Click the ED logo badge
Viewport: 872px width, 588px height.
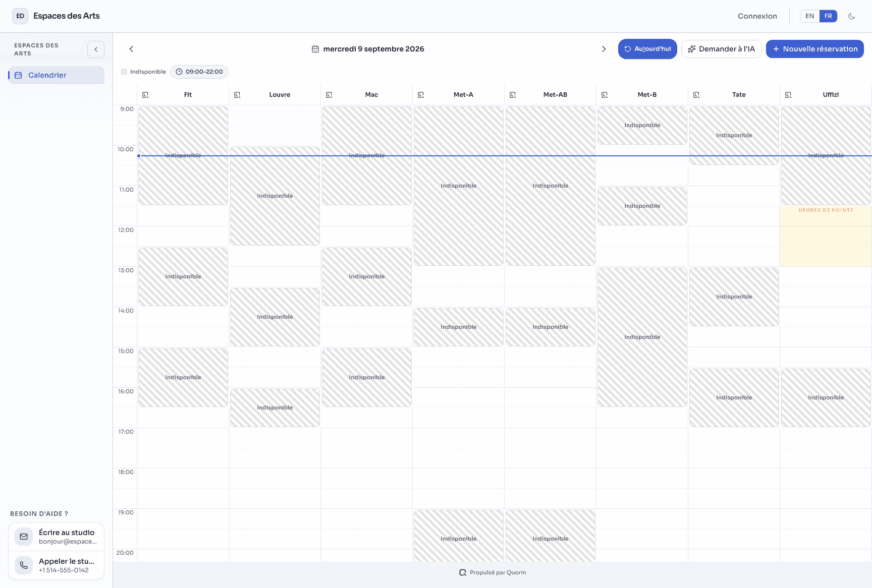click(20, 16)
